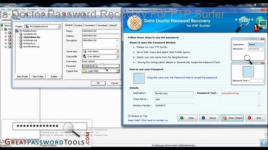Image resolution: width=268 pixels, height=150 pixels.
Task: Open the View menu in FTP Surfer
Action: point(17,9)
